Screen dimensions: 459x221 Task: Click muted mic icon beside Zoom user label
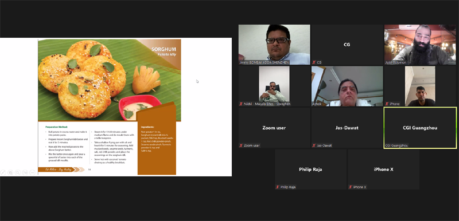(241, 145)
